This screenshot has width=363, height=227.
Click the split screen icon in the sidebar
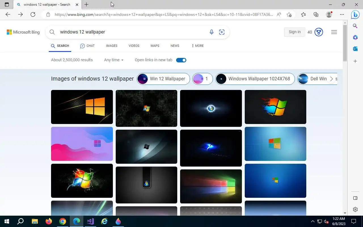[x=355, y=198]
